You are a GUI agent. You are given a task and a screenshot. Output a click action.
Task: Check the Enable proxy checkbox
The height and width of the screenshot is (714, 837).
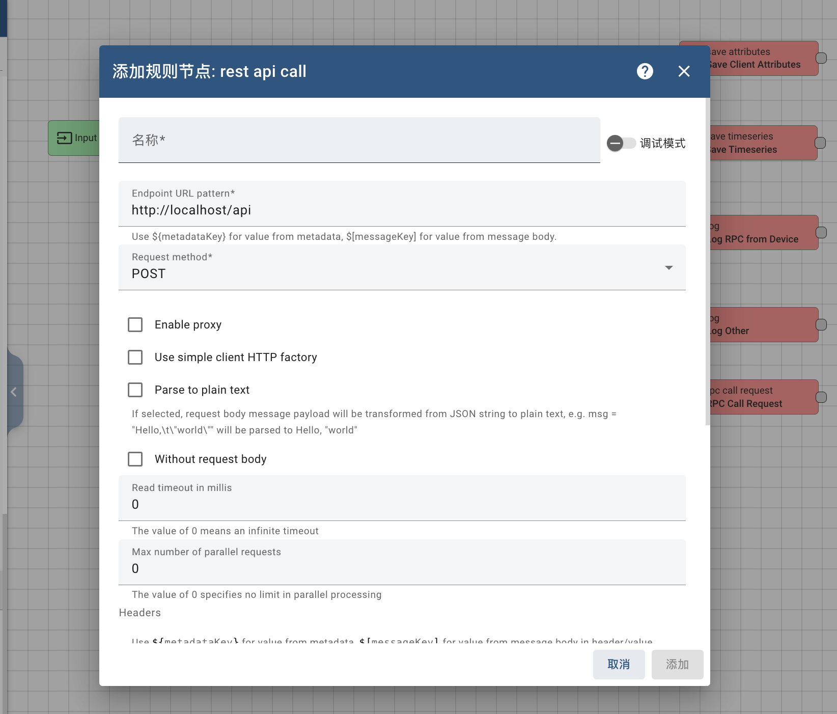(x=135, y=324)
